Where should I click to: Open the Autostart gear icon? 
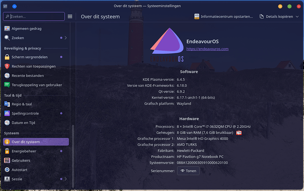[x=7, y=169]
